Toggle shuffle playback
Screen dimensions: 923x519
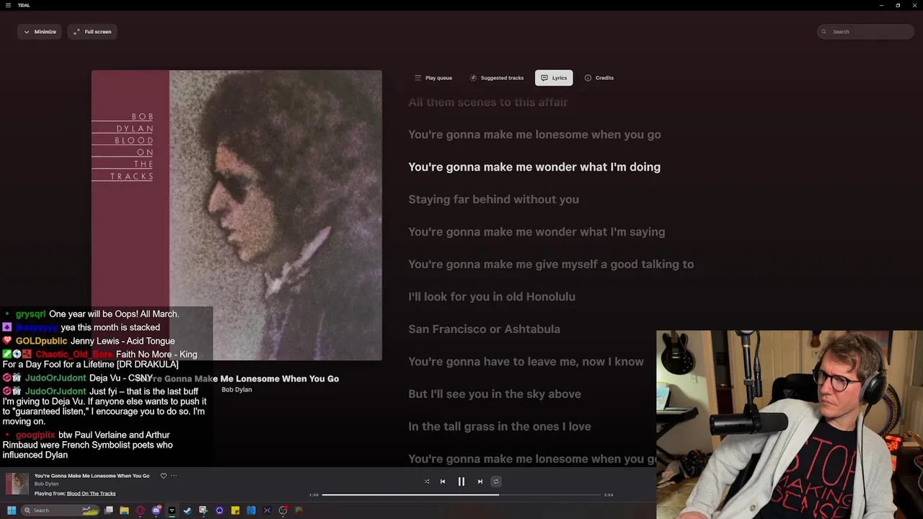point(427,482)
